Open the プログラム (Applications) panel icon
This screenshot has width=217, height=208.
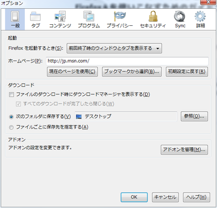coord(89,19)
